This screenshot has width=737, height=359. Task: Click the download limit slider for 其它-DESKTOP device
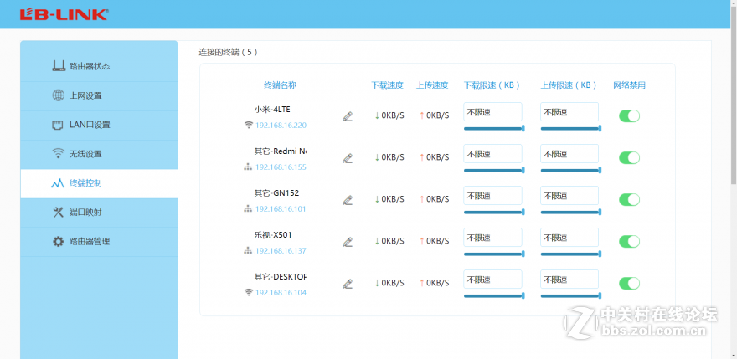coord(494,295)
